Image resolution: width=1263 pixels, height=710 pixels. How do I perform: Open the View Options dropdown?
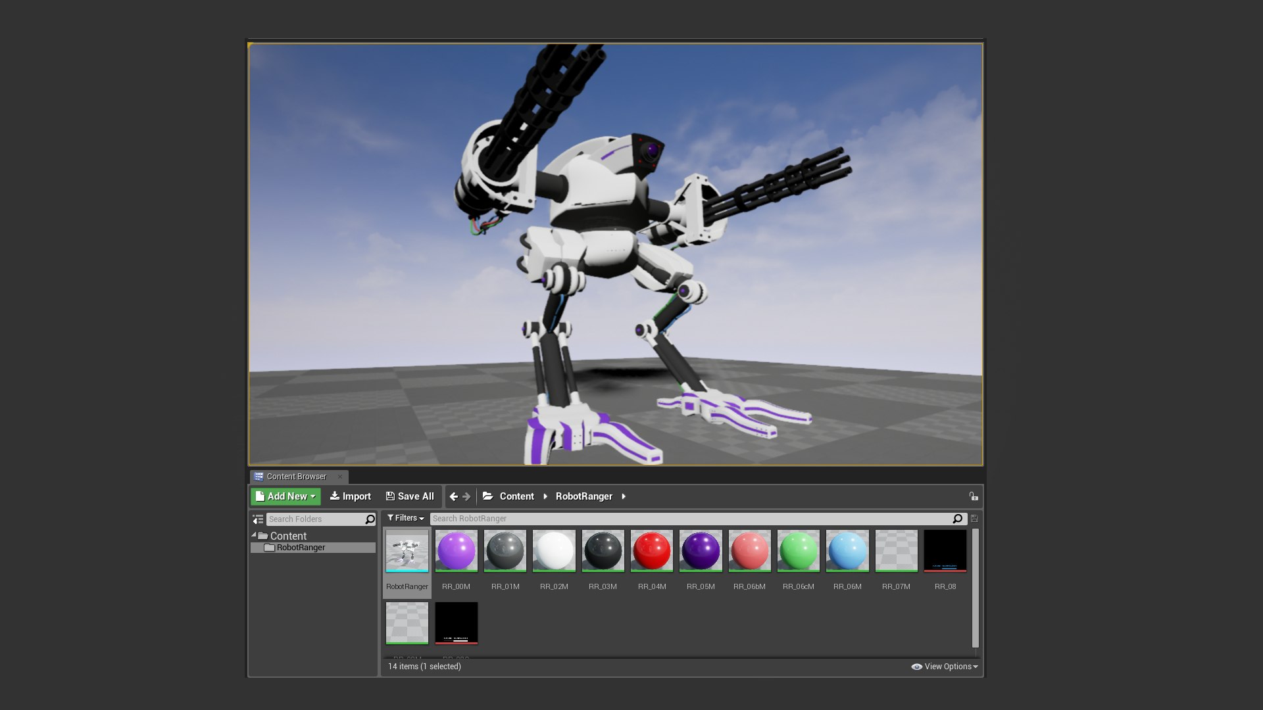(x=945, y=667)
